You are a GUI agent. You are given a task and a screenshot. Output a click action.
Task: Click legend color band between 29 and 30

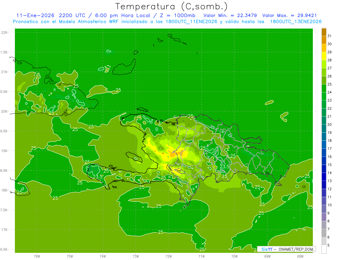pyautogui.click(x=324, y=48)
